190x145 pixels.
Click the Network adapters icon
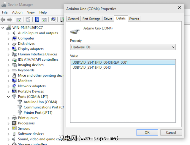click(14, 86)
